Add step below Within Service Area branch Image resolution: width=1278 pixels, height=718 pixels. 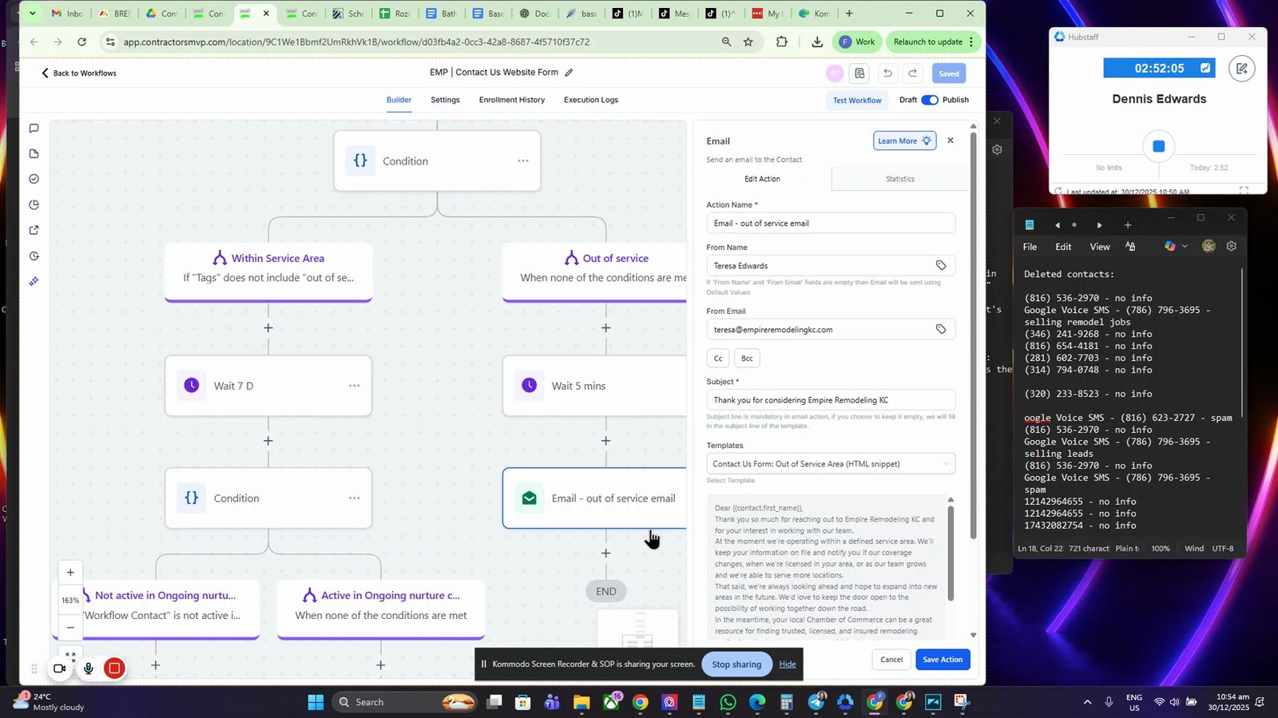(x=268, y=327)
